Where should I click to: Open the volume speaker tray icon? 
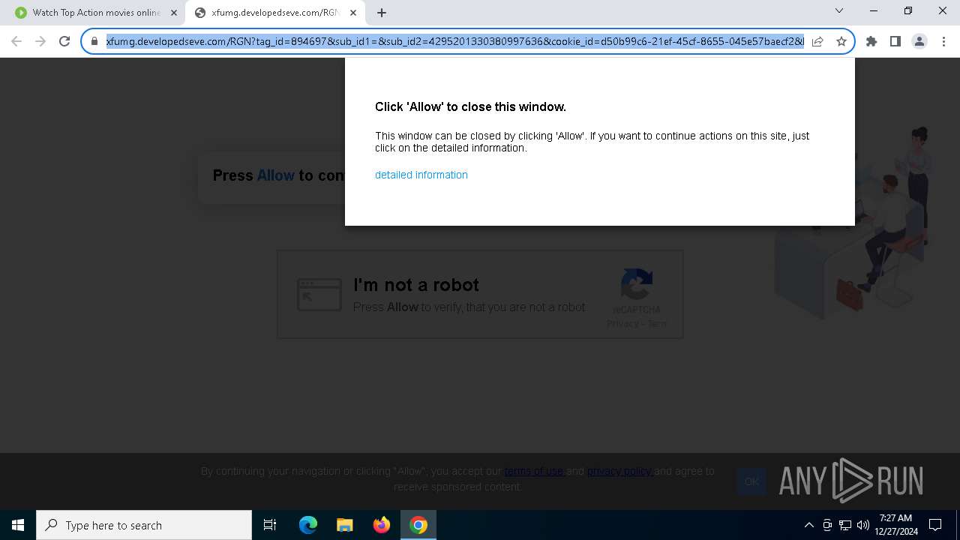(863, 525)
